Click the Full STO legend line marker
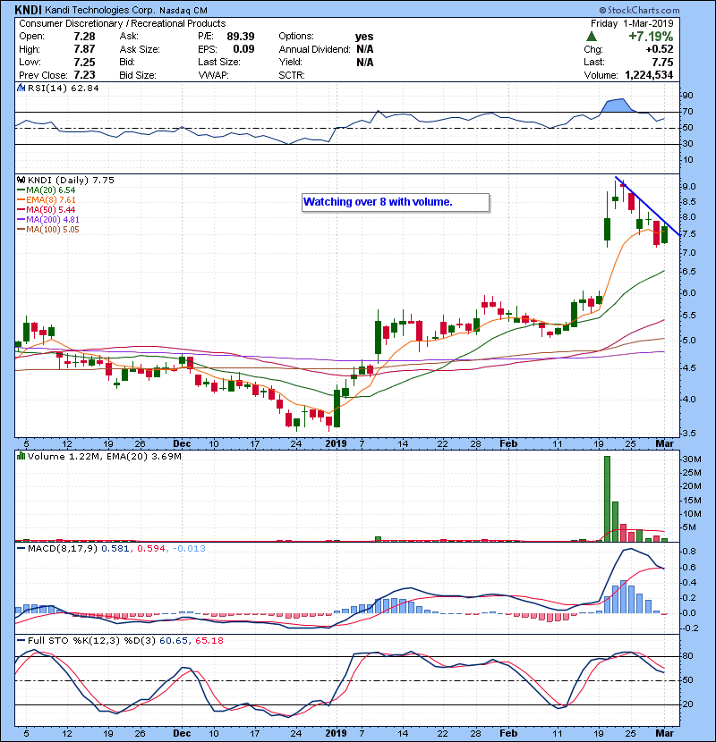The height and width of the screenshot is (742, 716). pos(20,641)
